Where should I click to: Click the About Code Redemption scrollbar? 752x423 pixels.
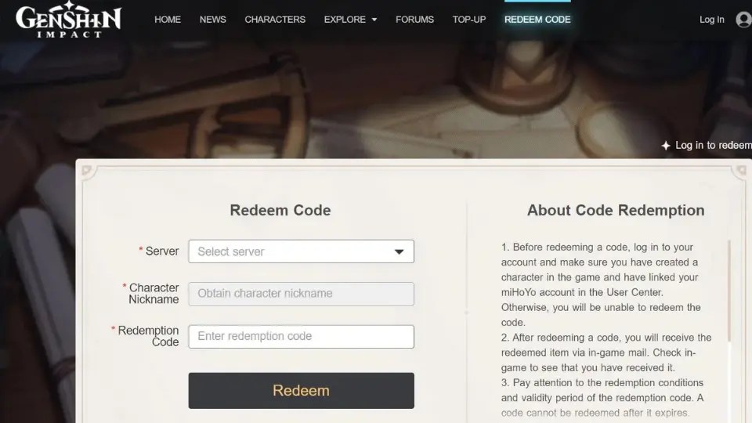729,291
